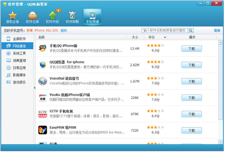Collapse the sidebar using left arrow handle
This screenshot has height=152, width=225.
[34, 88]
